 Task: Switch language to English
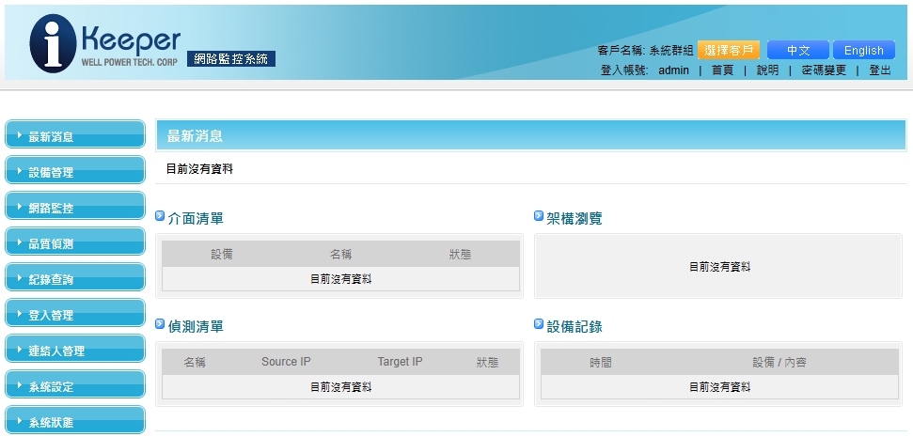tap(863, 51)
